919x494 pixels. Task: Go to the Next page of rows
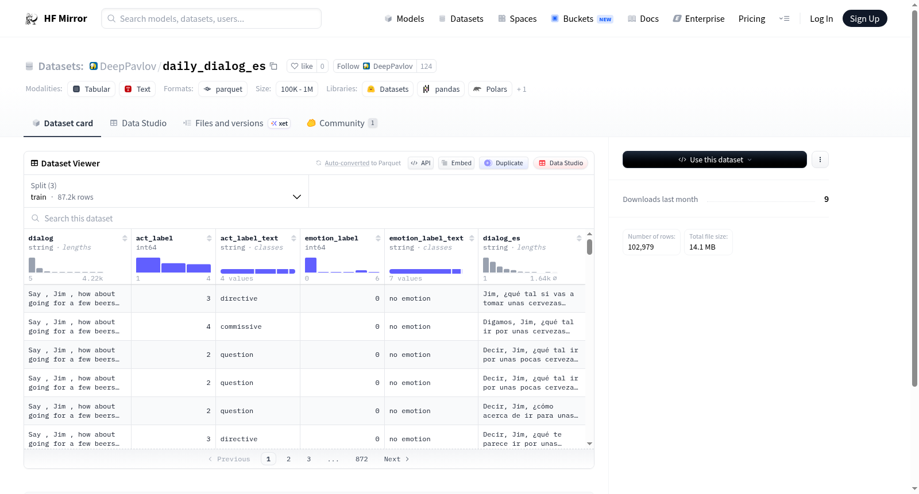[x=396, y=459]
